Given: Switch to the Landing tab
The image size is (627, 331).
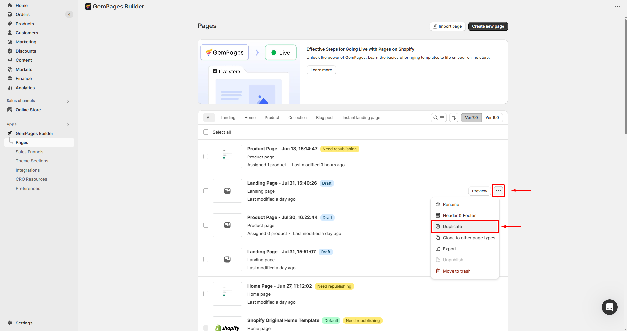Looking at the screenshot, I should [228, 118].
